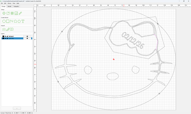Select the DEFAULT layer row
This screenshot has width=191, height=114.
(x=17, y=36)
